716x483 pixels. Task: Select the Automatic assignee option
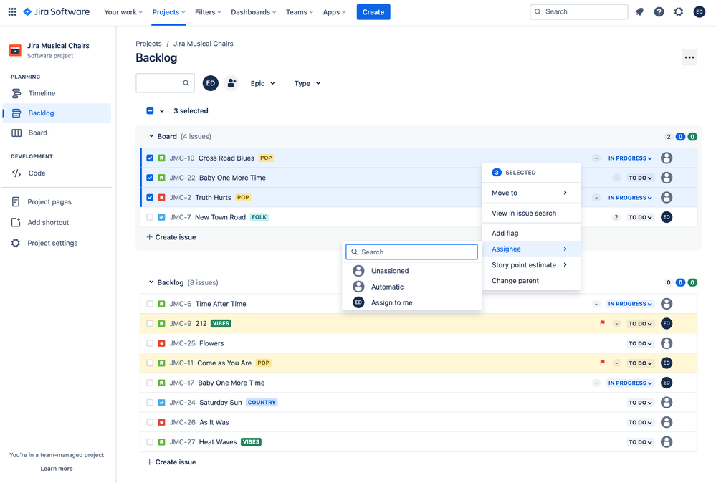tap(412, 287)
